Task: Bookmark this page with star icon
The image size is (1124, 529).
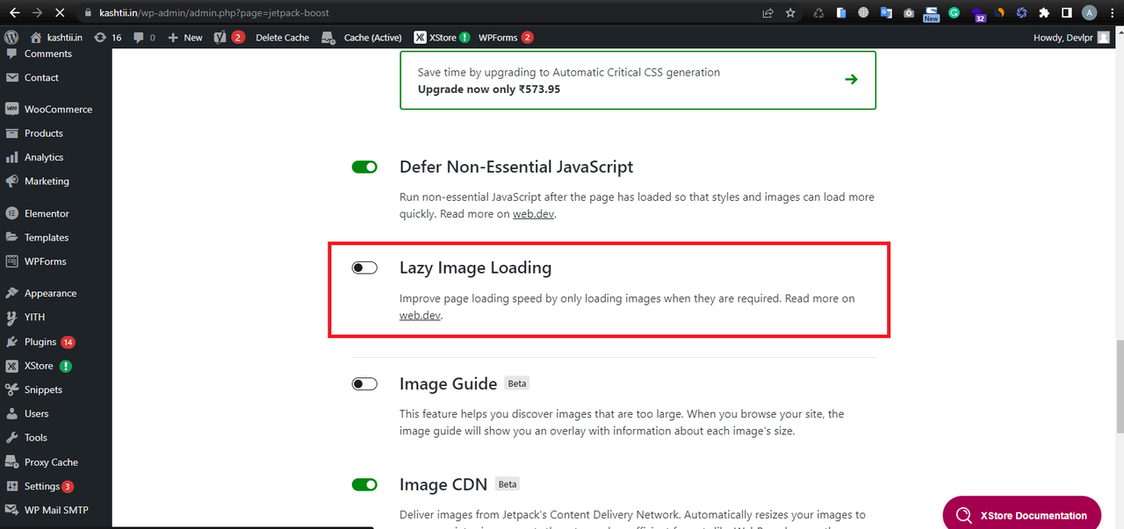Action: [790, 13]
